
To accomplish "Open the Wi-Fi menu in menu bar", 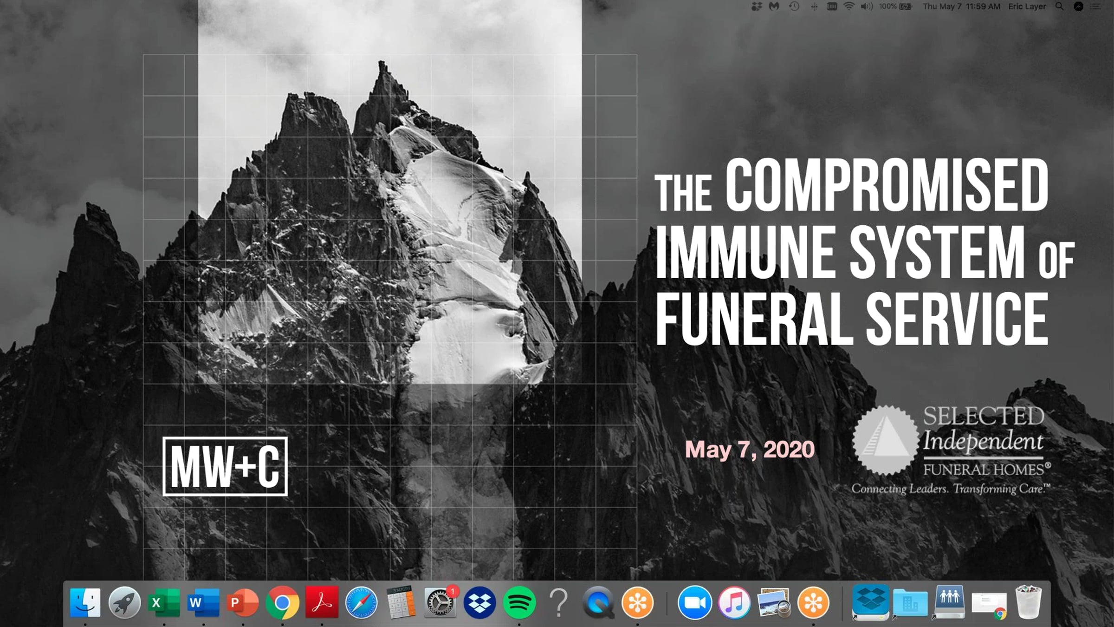I will [x=849, y=7].
